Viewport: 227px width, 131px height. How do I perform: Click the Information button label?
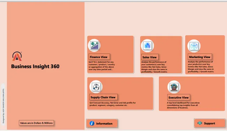tap(104, 123)
